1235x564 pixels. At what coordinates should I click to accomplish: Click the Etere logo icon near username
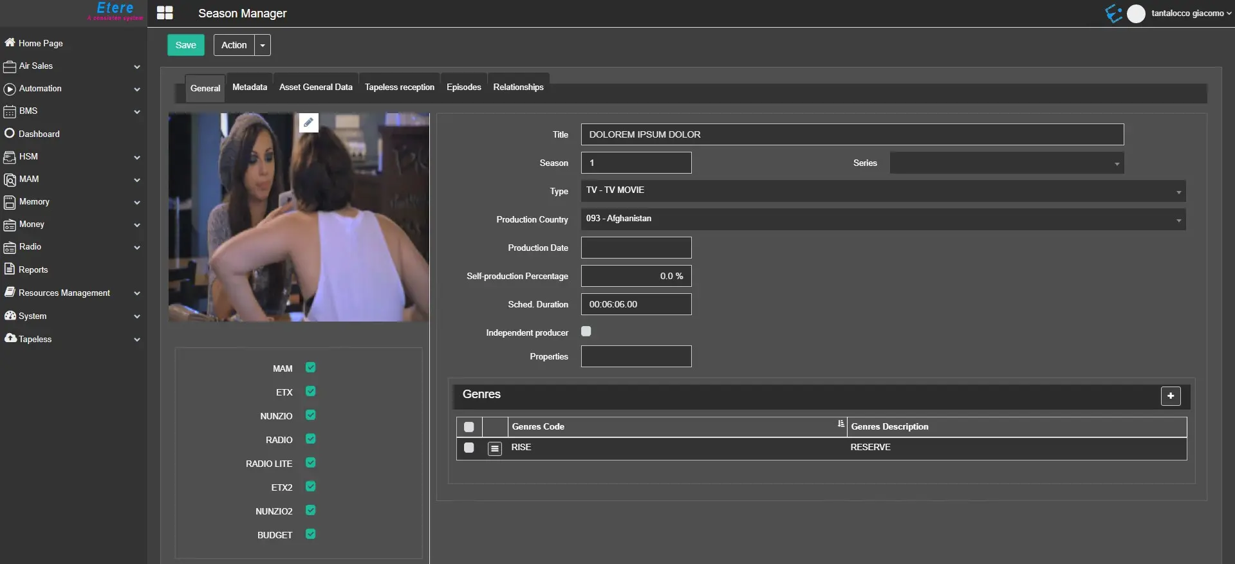[x=1113, y=14]
